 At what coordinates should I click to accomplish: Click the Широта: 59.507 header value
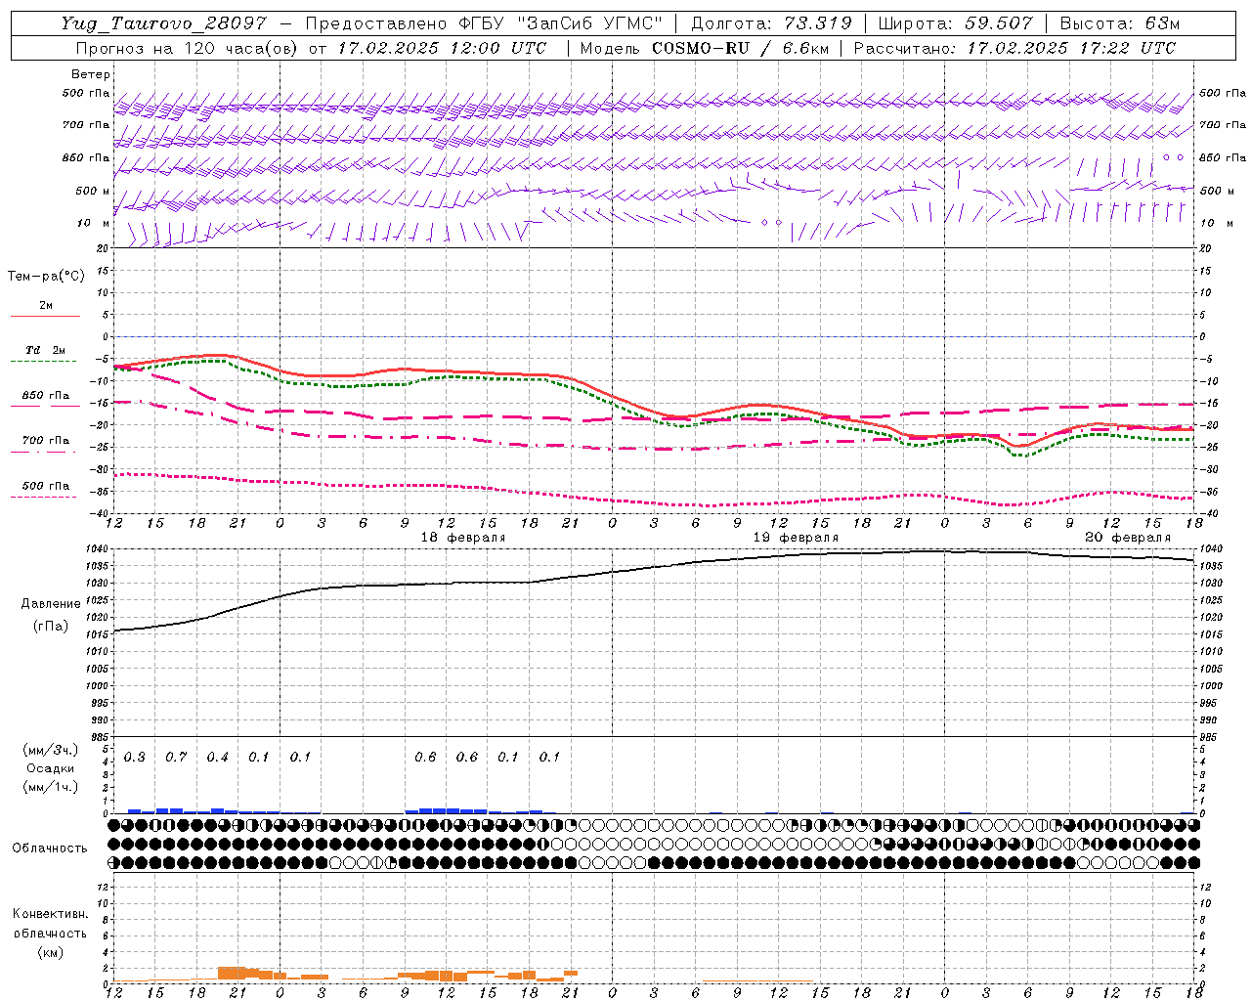(955, 23)
